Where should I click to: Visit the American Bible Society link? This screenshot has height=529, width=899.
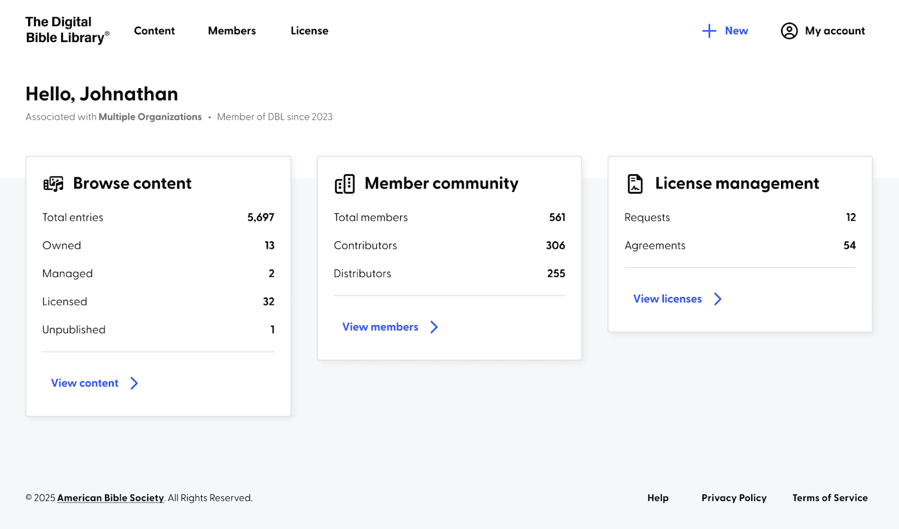pyautogui.click(x=111, y=498)
